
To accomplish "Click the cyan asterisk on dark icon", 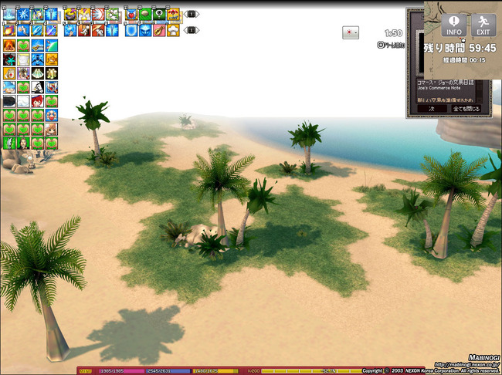I will tap(9, 59).
